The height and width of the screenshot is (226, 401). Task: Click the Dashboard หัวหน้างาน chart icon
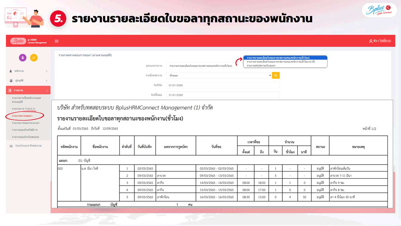pos(11,146)
